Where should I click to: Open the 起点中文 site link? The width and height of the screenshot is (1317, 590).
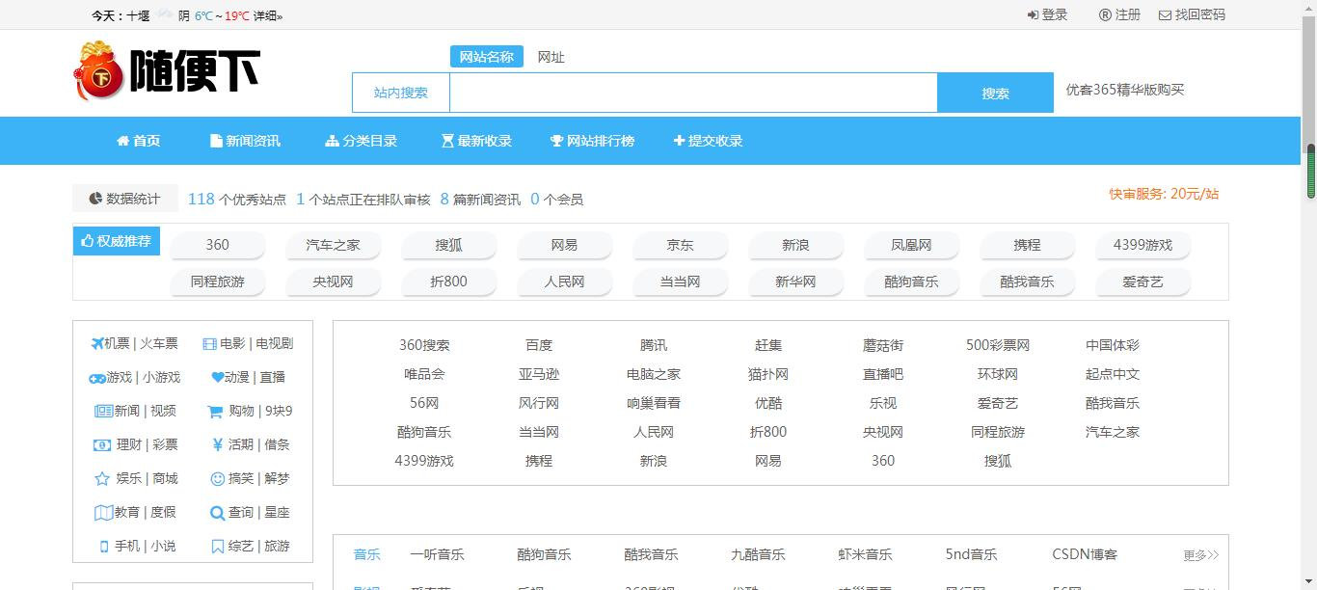pyautogui.click(x=1113, y=374)
